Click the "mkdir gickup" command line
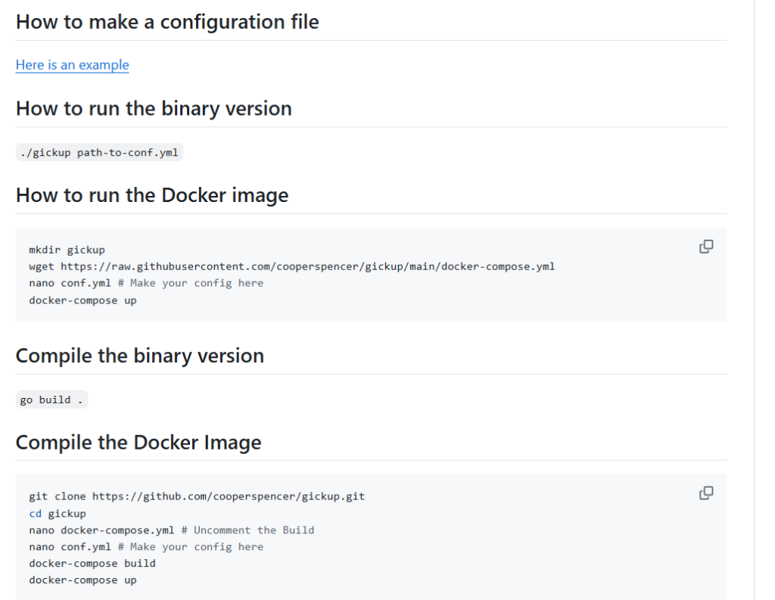 coord(67,250)
